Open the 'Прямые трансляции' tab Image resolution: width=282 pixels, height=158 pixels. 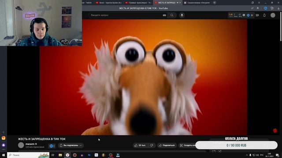click(138, 3)
